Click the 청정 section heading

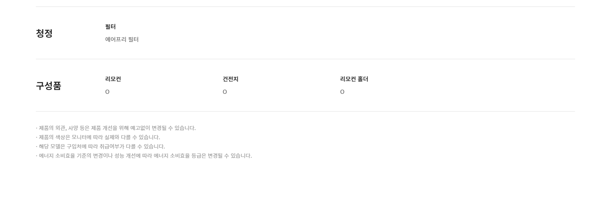[44, 33]
